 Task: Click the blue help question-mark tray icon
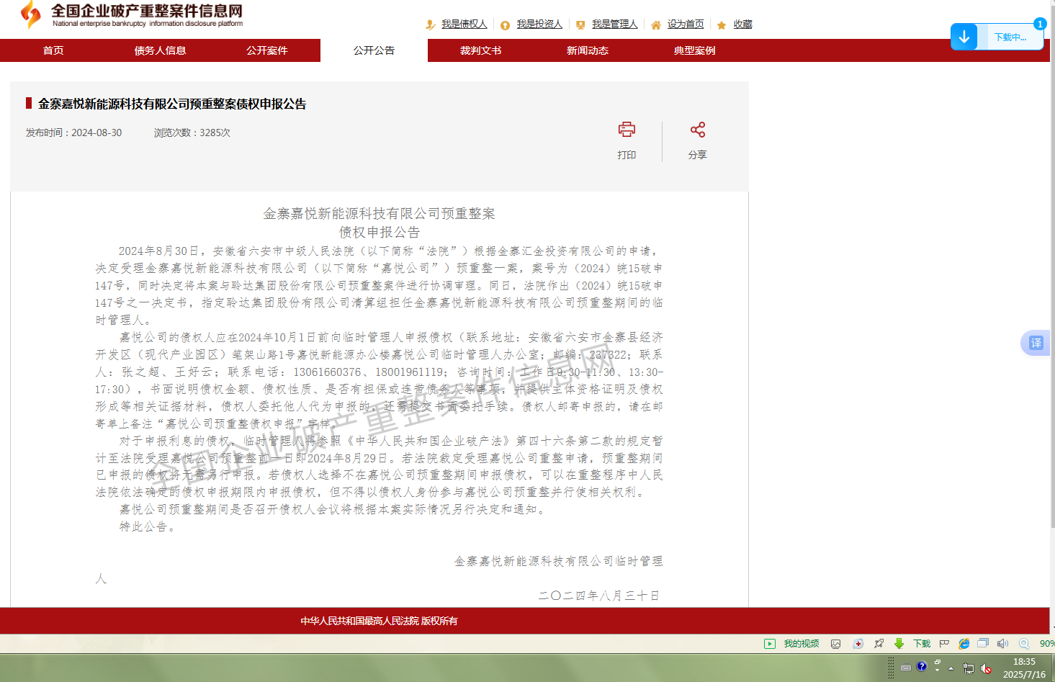click(x=922, y=667)
